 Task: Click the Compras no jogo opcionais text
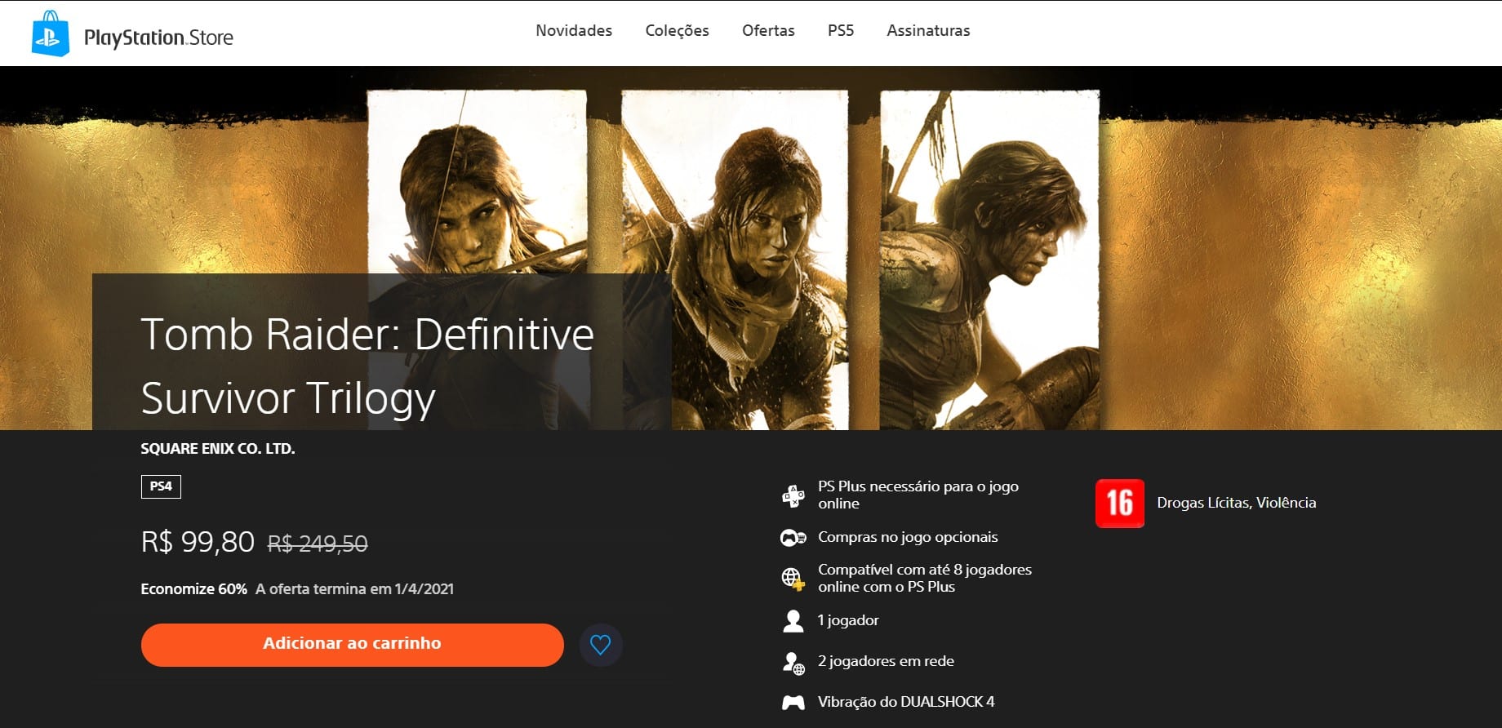click(x=908, y=537)
